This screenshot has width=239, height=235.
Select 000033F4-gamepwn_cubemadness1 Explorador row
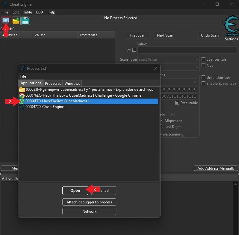(89, 89)
